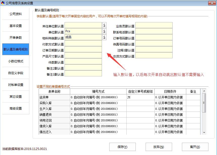This screenshot has height=155, width=217.
Task: Select the 采购入库 row name cell
Action: tap(55, 103)
